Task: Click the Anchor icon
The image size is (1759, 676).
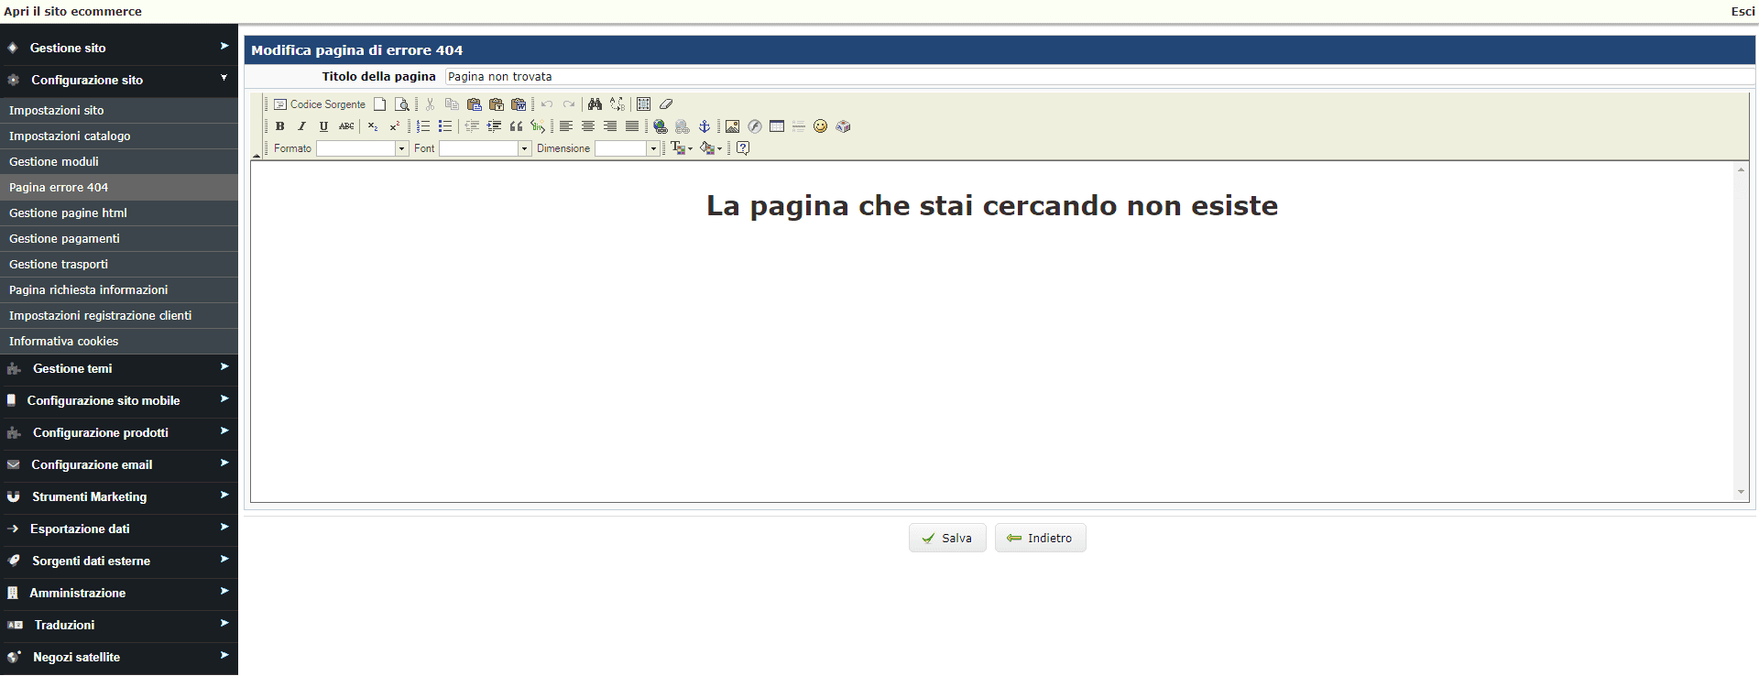Action: tap(705, 126)
